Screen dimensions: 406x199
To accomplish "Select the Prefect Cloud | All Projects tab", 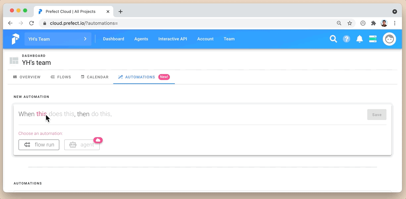I will [73, 12].
